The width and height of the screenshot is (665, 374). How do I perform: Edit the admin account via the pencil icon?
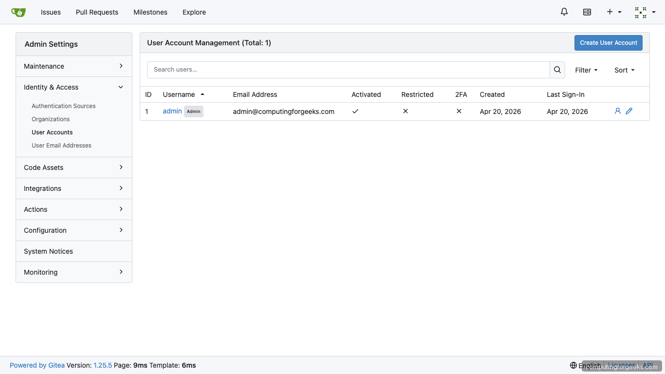pos(628,111)
